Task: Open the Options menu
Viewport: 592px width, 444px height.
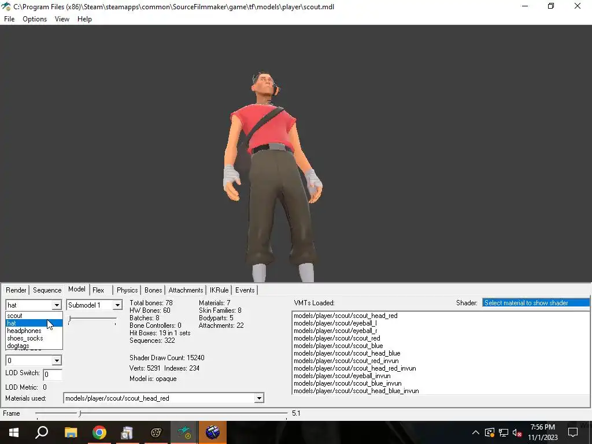Action: click(x=34, y=19)
